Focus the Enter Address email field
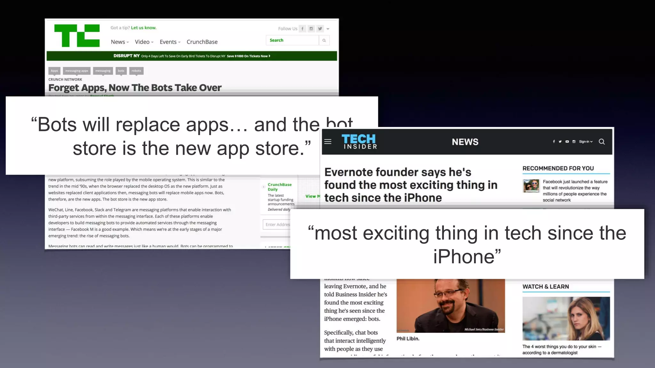Screen dimensions: 655x368 [x=277, y=225]
